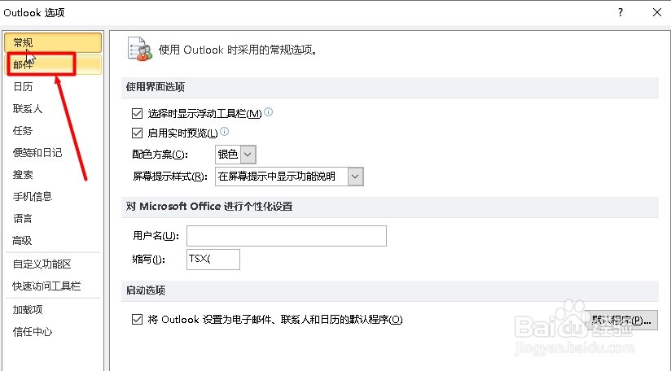Click the 默认程序 button
671x371 pixels.
[x=622, y=320]
